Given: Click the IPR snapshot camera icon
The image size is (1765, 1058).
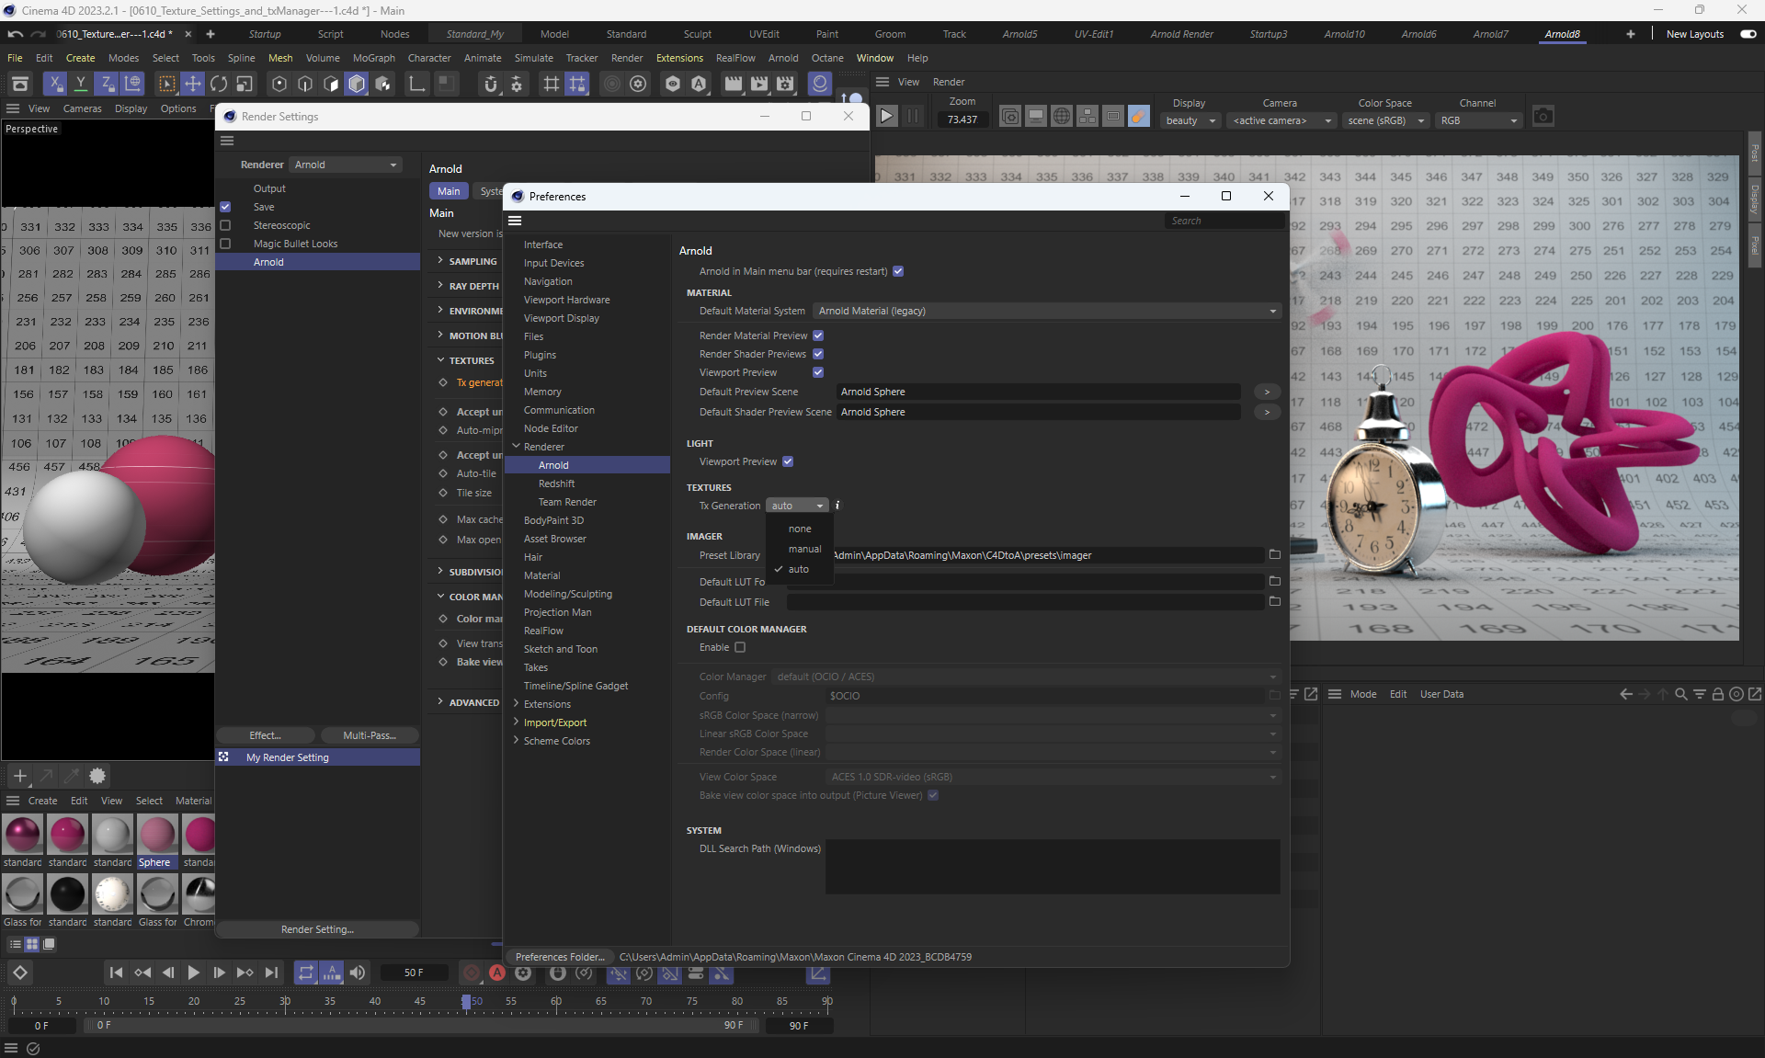Looking at the screenshot, I should tap(1543, 117).
